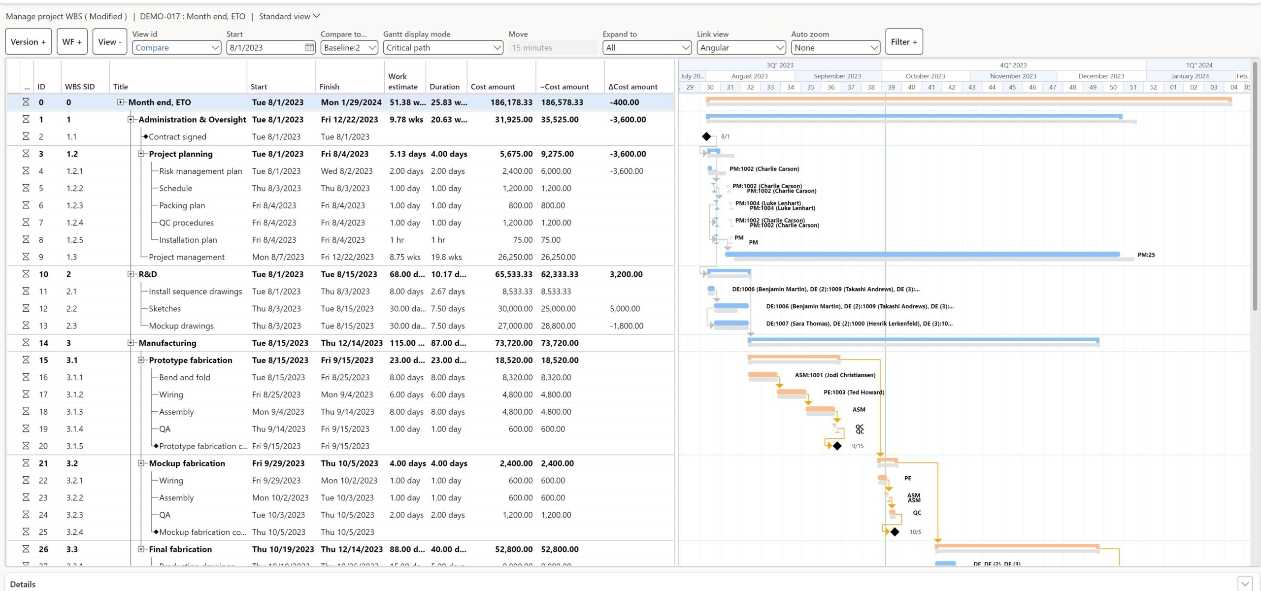Select the Bend and fold orange Gantt bar

pyautogui.click(x=763, y=375)
